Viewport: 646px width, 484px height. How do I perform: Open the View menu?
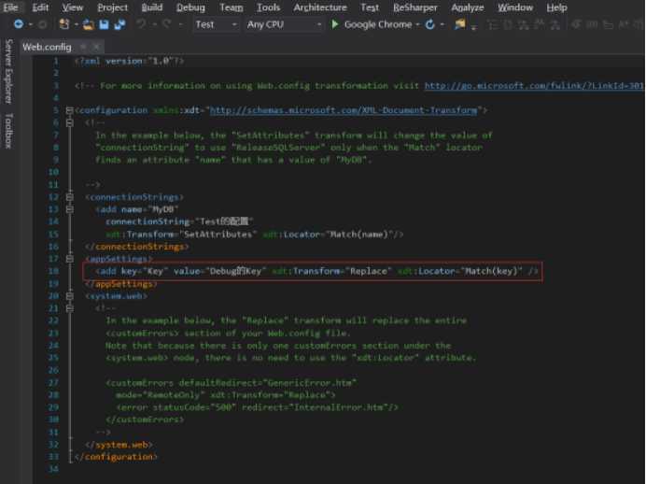(x=73, y=7)
